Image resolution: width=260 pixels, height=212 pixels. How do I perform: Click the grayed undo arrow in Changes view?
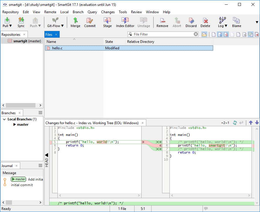coord(241,123)
